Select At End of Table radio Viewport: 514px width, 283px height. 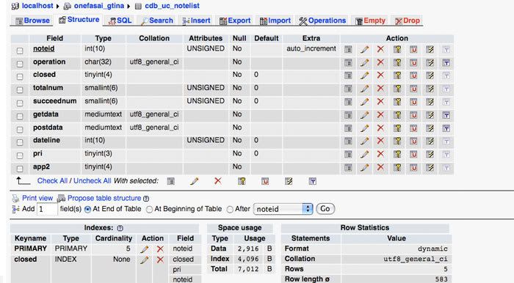[x=87, y=210]
